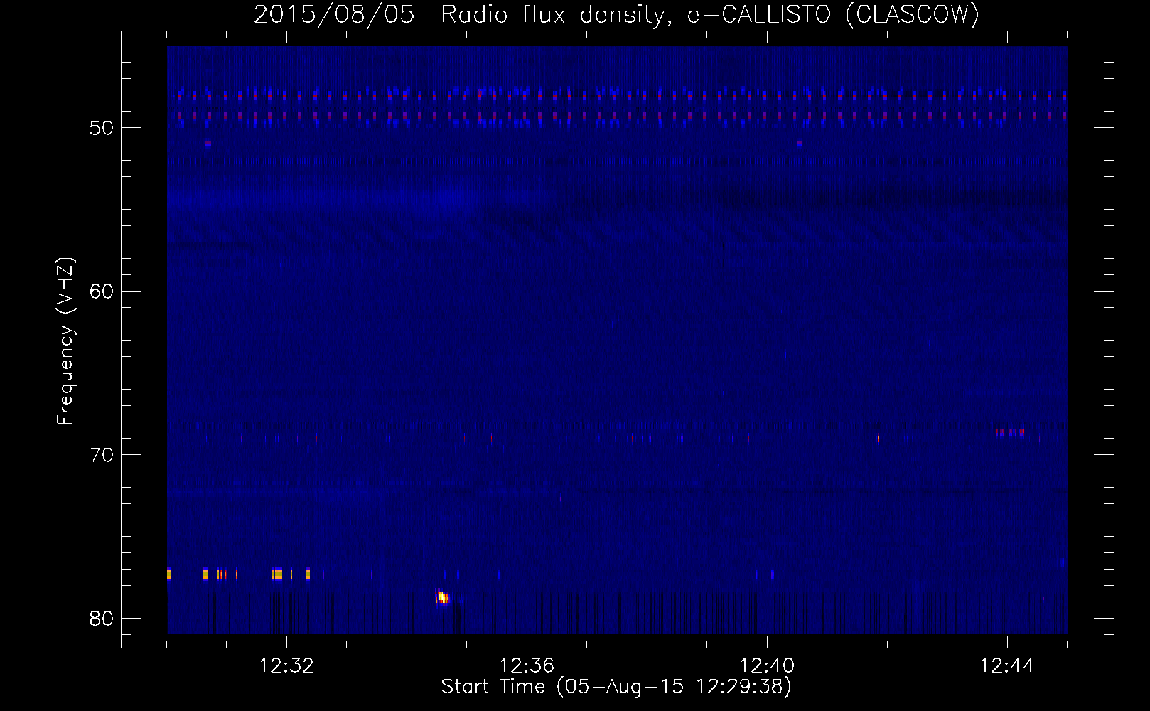Viewport: 1150px width, 711px height.
Task: Click the 'Start Time (05-Aug-15 12:29:38)' label
Action: tap(616, 687)
